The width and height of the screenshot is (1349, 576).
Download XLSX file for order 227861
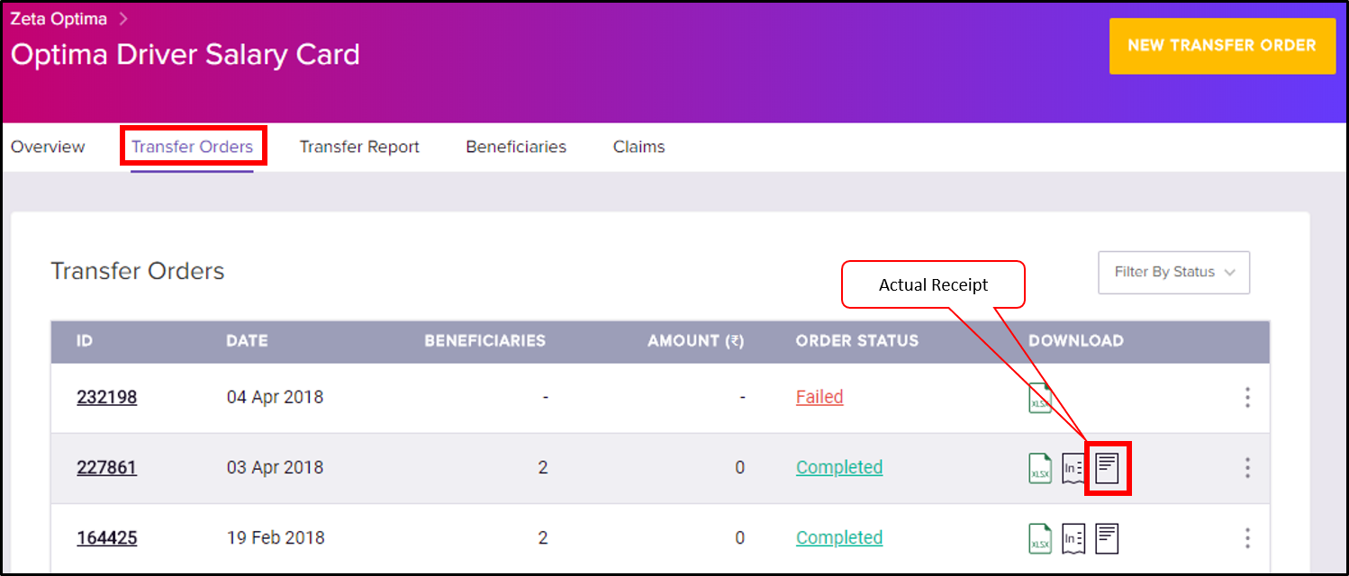(1040, 468)
